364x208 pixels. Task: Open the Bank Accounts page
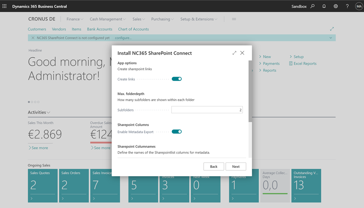[x=100, y=29]
